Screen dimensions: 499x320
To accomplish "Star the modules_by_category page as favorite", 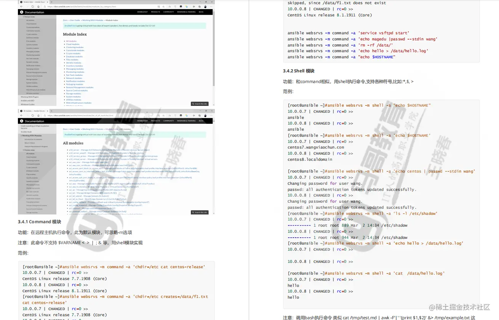I will (x=163, y=6).
